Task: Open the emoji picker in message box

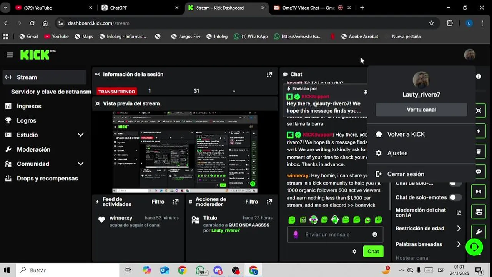Action: (x=375, y=234)
